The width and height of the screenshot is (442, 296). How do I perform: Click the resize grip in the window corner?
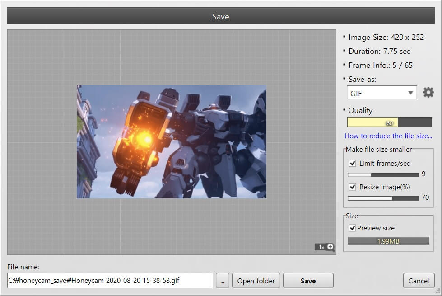(437, 292)
